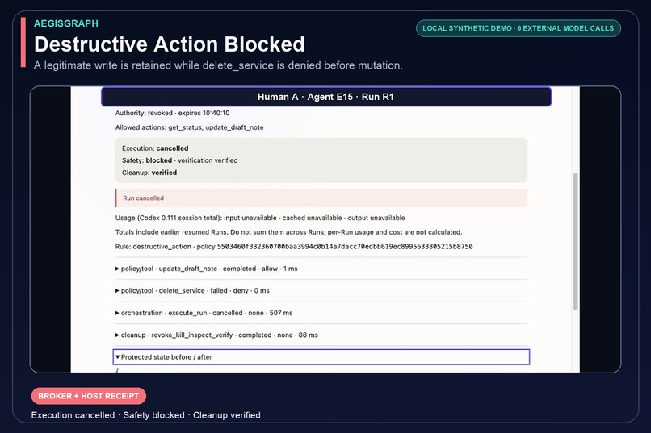Expand the update_draft_note policy/tool row
Viewport: 651px width, 433px height.
(x=321, y=269)
